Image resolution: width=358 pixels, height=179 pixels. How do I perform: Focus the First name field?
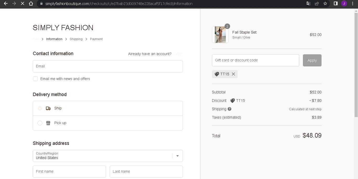tap(69, 172)
